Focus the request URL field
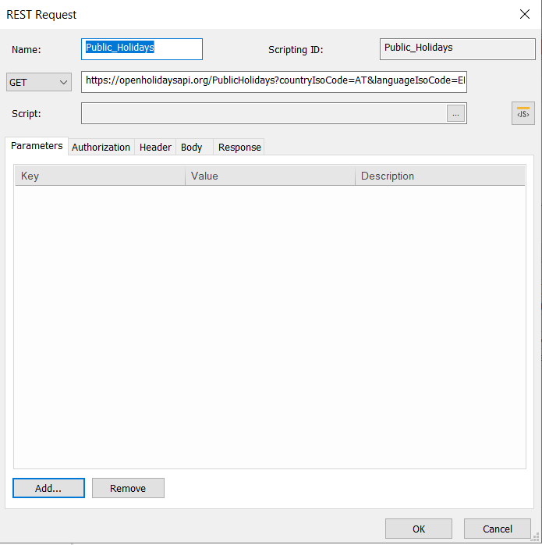This screenshot has width=542, height=545. pos(274,81)
